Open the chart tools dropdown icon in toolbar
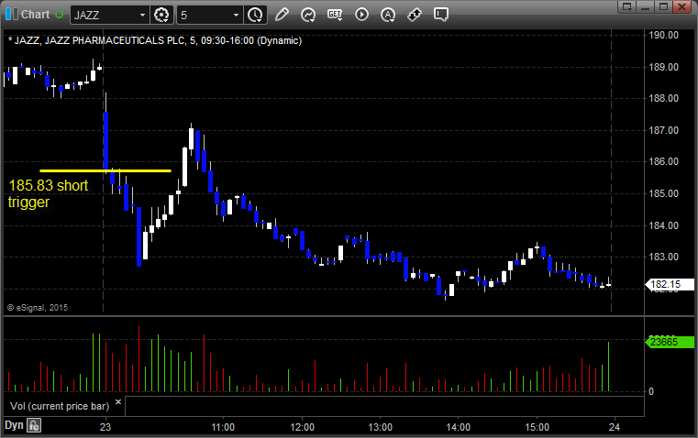This screenshot has width=698, height=438. [x=335, y=15]
